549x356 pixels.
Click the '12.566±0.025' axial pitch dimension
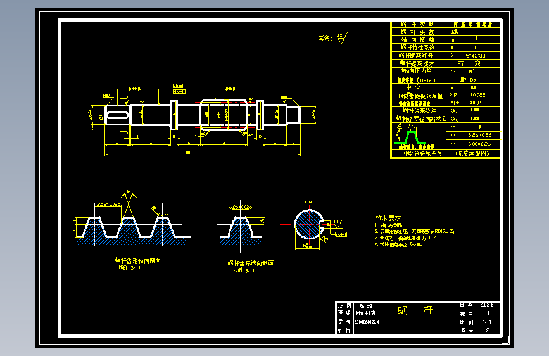tap(108, 204)
